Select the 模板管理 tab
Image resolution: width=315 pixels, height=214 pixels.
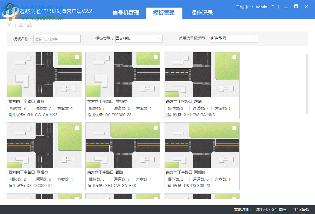(164, 13)
